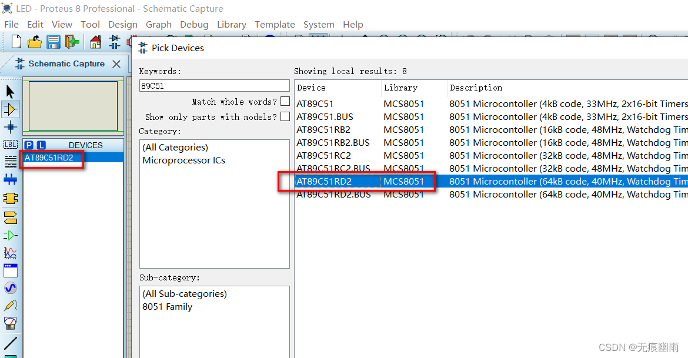
Task: Open Schematic Capture toolbar icon
Action: (115, 42)
